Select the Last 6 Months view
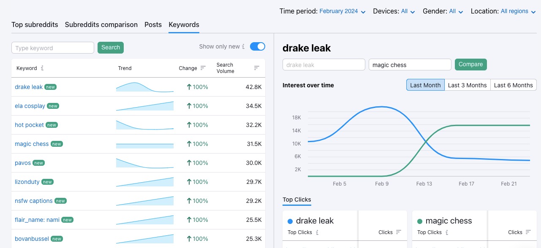The image size is (541, 248). coord(513,85)
